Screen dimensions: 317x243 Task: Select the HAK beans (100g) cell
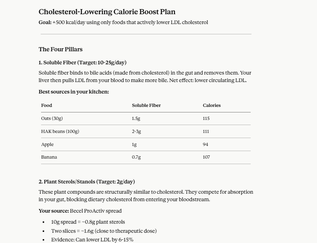pyautogui.click(x=60, y=131)
